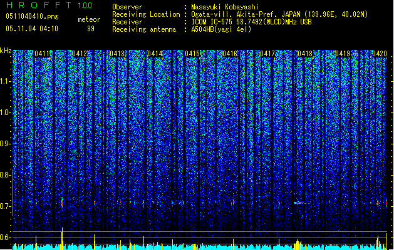The height and width of the screenshot is (250, 394).
Task: Click the tallest yellow power spike before 0412
Action: point(62,239)
